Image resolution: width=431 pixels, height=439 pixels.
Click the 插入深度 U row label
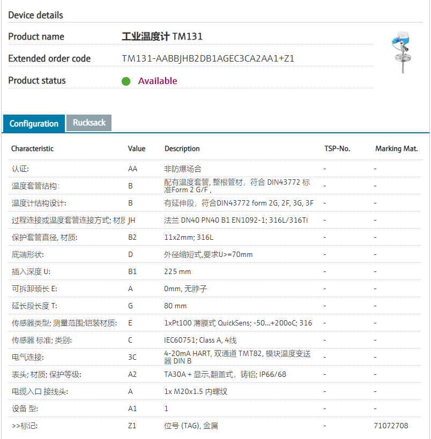click(x=31, y=271)
